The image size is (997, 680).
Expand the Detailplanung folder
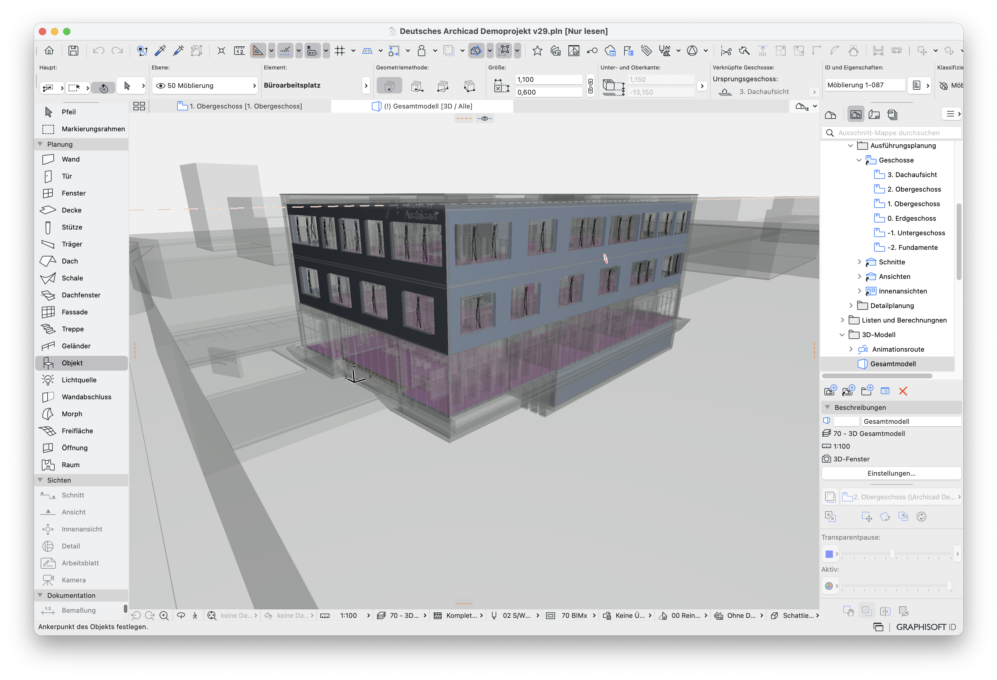click(x=851, y=306)
